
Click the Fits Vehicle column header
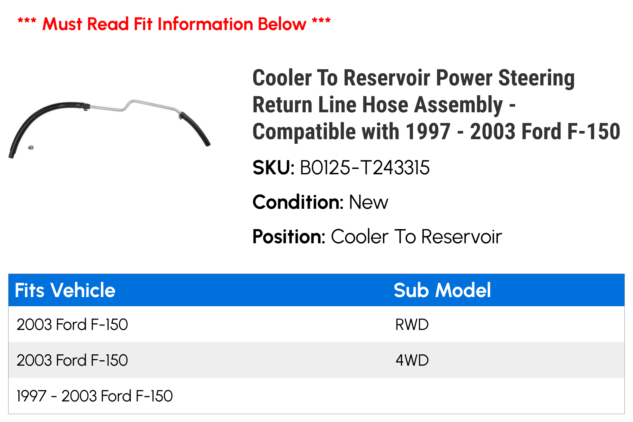(65, 290)
